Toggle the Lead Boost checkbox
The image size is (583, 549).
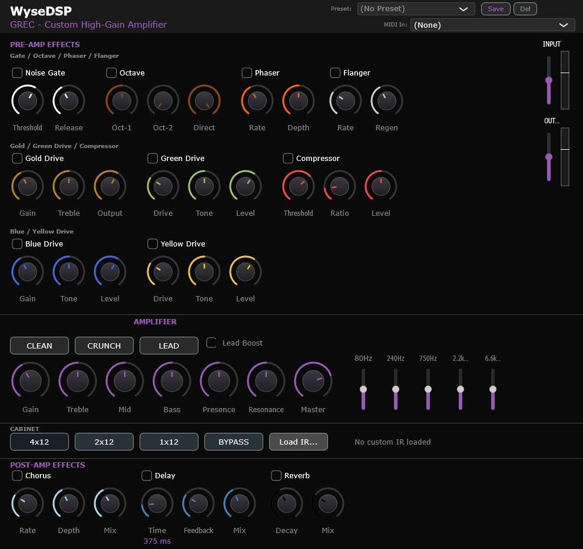click(x=211, y=343)
